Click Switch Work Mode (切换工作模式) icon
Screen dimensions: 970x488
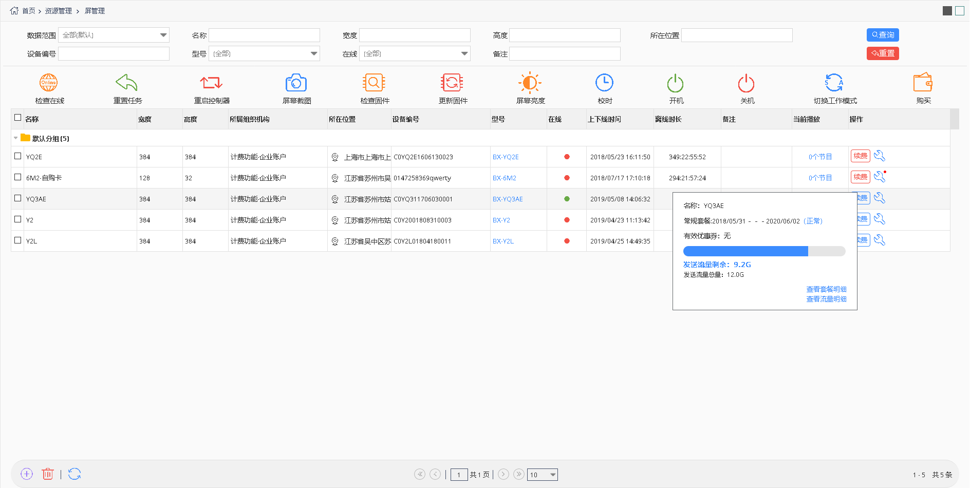coord(834,82)
